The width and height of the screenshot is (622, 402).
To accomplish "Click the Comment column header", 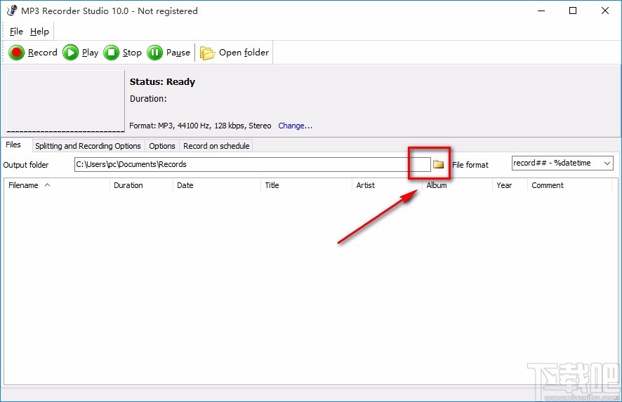I will pos(569,185).
